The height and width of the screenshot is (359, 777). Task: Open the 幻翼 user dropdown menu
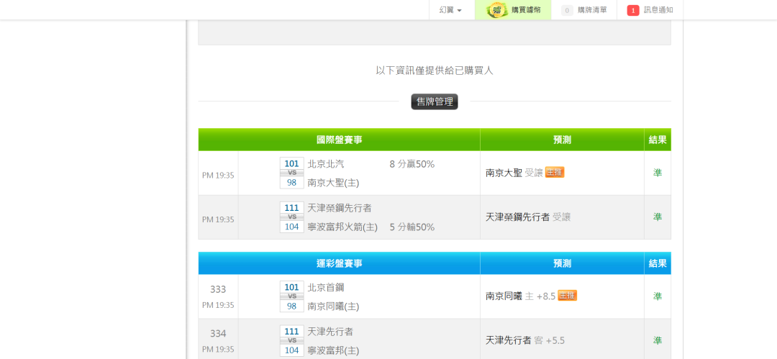451,10
